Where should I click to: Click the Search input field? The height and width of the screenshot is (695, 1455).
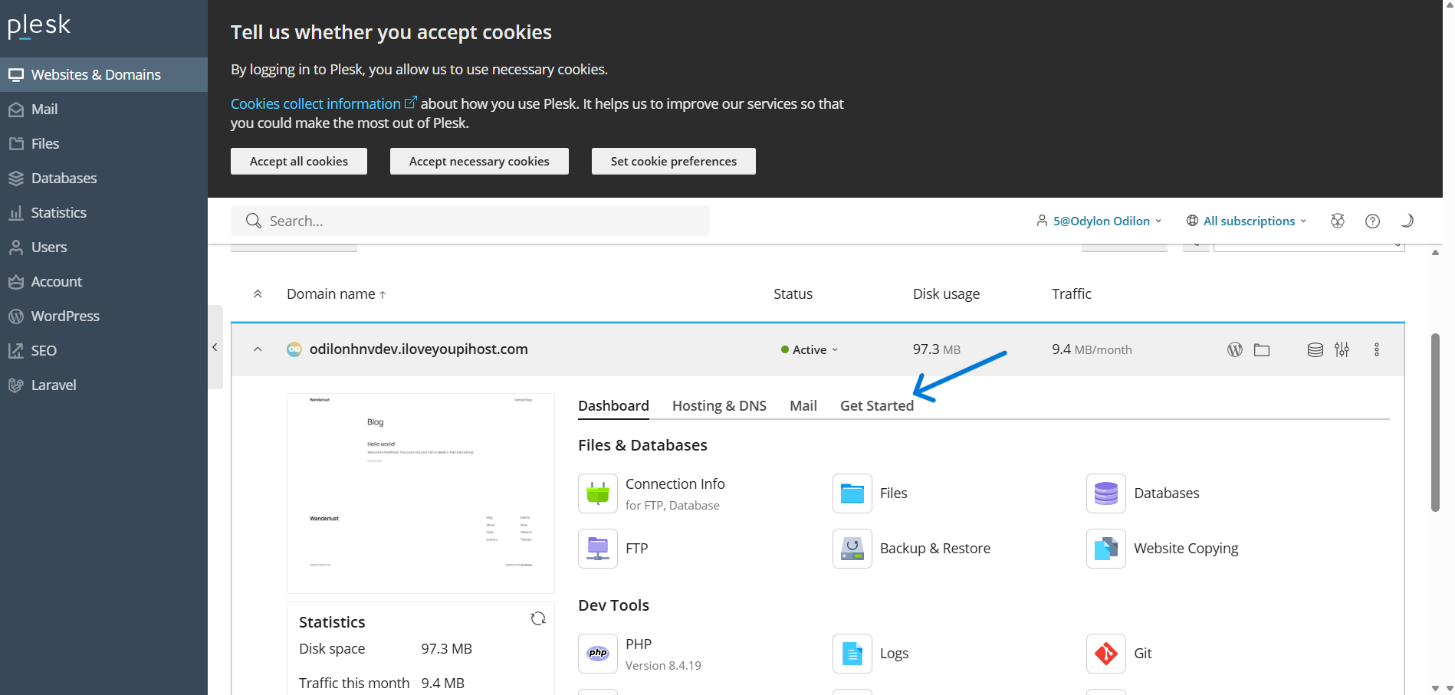coord(470,221)
